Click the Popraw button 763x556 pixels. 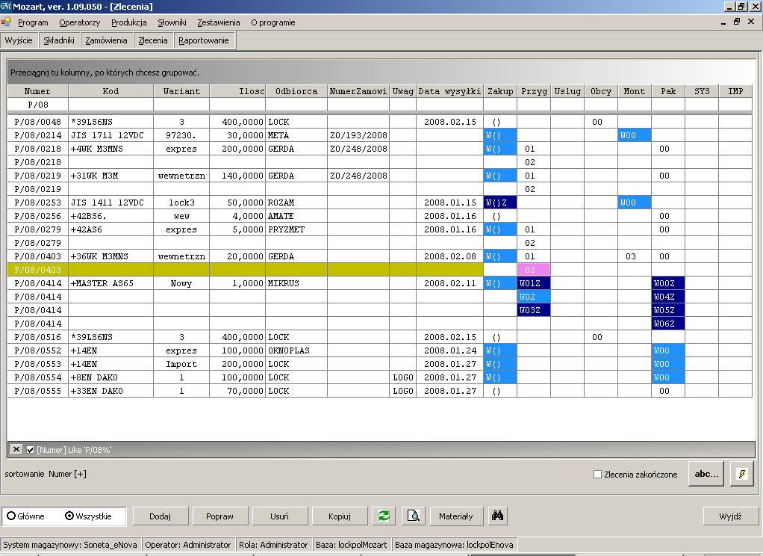pos(220,516)
